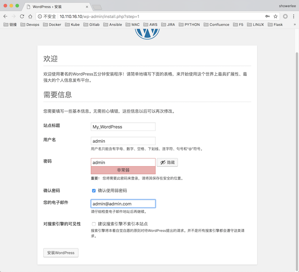Uncheck 确认使用弱密码 checkbox
The width and height of the screenshot is (299, 272).
tap(94, 191)
